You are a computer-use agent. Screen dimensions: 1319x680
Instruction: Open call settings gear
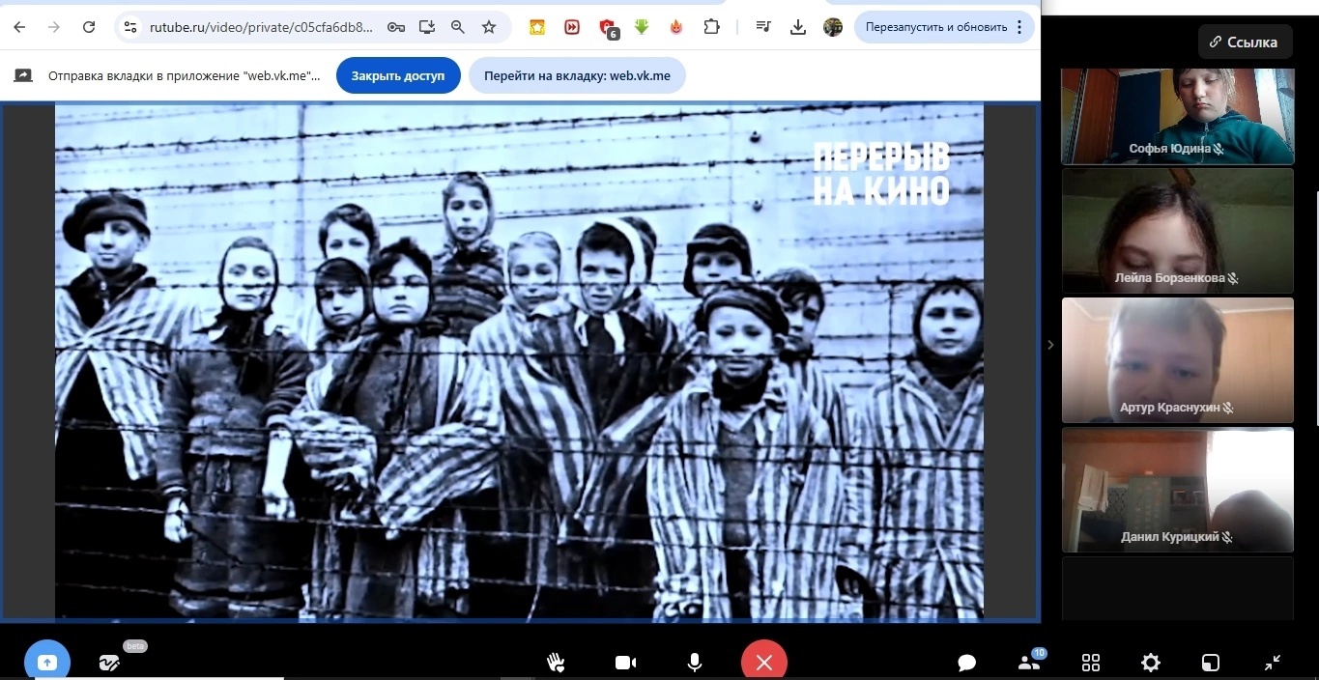1151,663
